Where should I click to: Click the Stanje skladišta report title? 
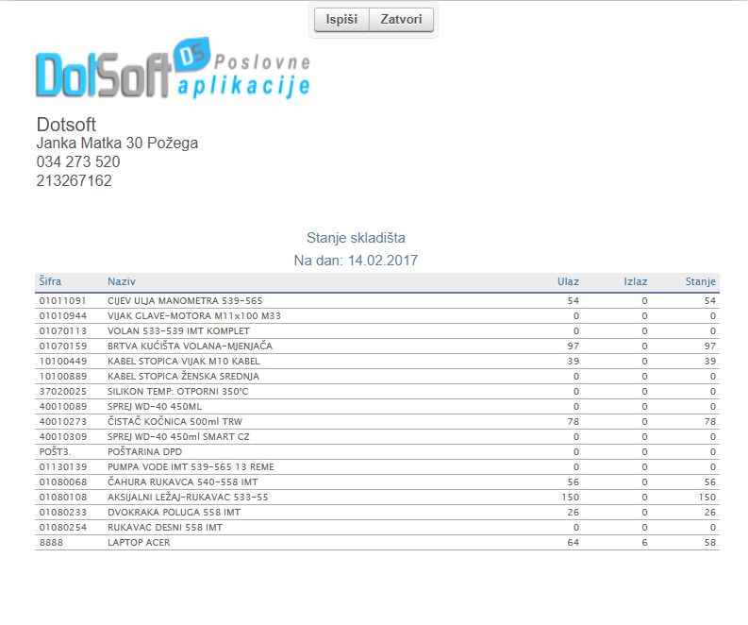356,238
